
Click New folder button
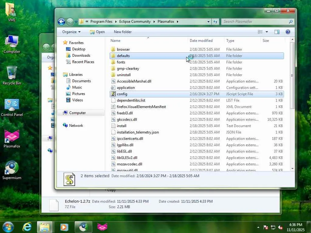pos(123,32)
